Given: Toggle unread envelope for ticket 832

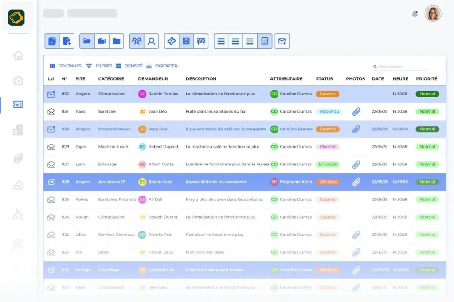Looking at the screenshot, I should (x=51, y=94).
